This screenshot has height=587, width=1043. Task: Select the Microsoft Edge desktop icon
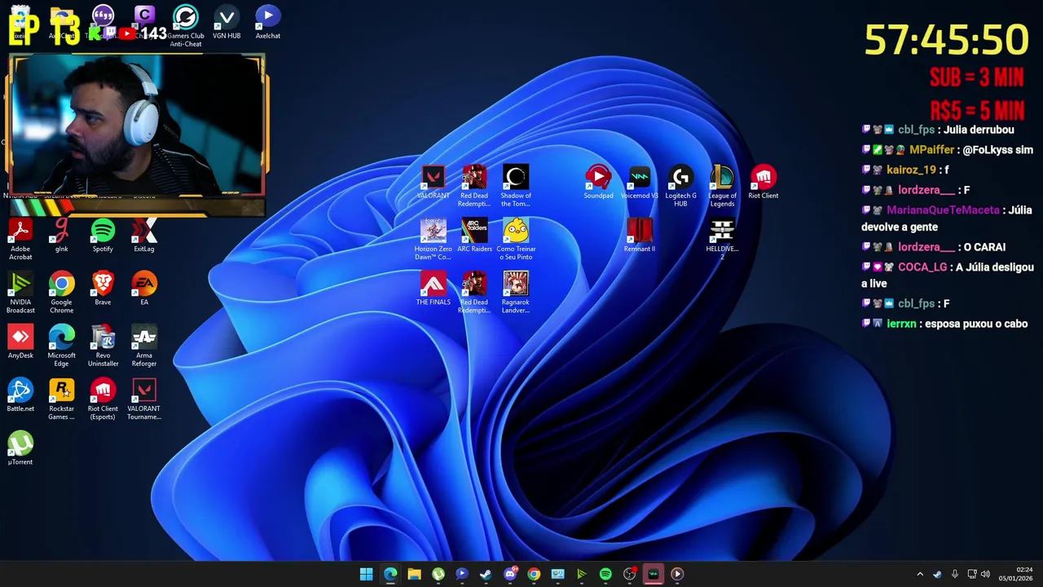pos(61,346)
